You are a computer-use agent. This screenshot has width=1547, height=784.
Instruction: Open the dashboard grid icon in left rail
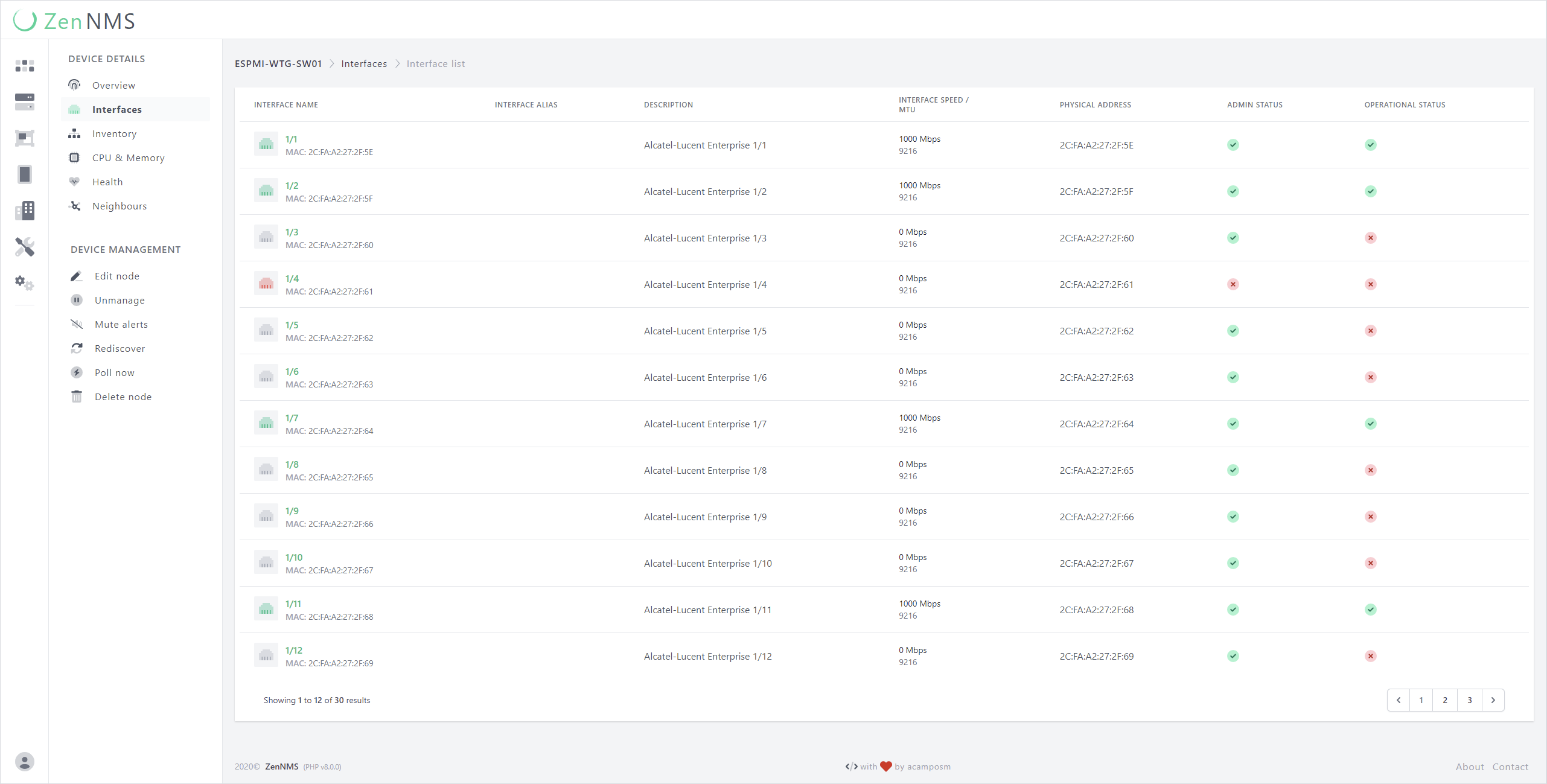coord(25,66)
